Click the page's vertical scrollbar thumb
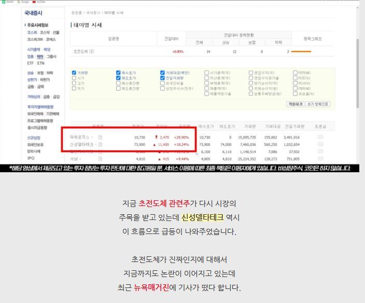 pyautogui.click(x=358, y=73)
